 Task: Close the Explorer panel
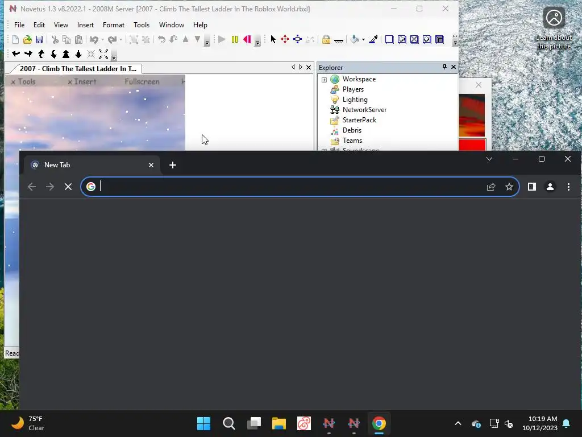(453, 67)
